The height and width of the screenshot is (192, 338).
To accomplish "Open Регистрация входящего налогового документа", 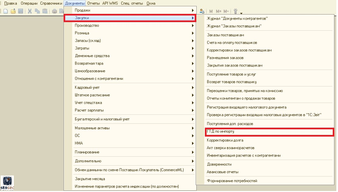I will click(x=265, y=107).
